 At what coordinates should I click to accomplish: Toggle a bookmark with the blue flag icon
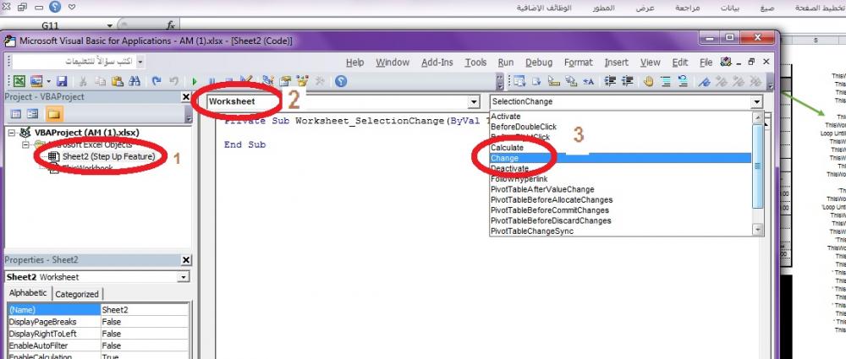704,81
